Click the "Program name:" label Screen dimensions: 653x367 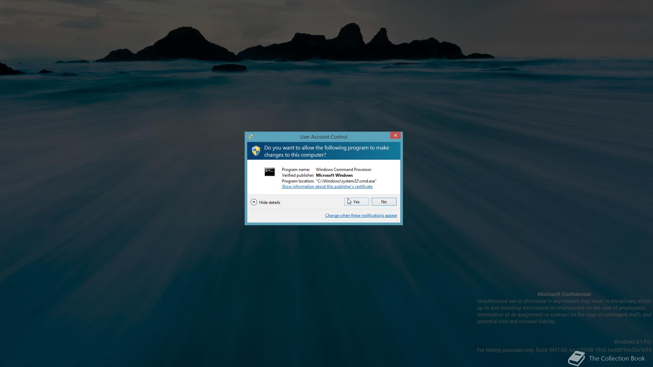click(x=296, y=170)
